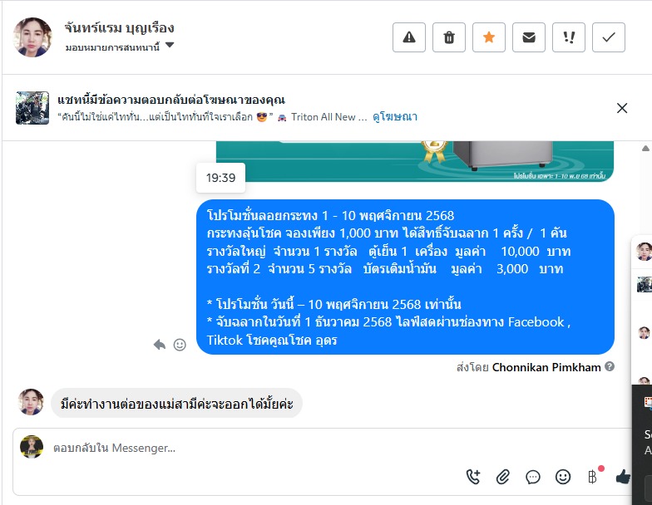The image size is (652, 505).
Task: Open emoji picker in reply box
Action: pyautogui.click(x=562, y=477)
